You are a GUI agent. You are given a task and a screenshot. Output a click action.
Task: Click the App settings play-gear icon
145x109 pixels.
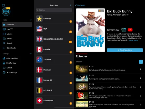pos(4,72)
